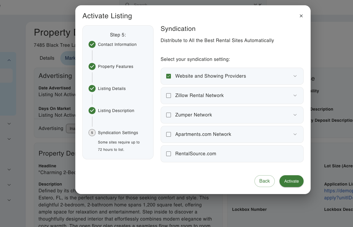Check the Zumper Network checkbox
Screen dimensions: 353x227
(x=169, y=115)
